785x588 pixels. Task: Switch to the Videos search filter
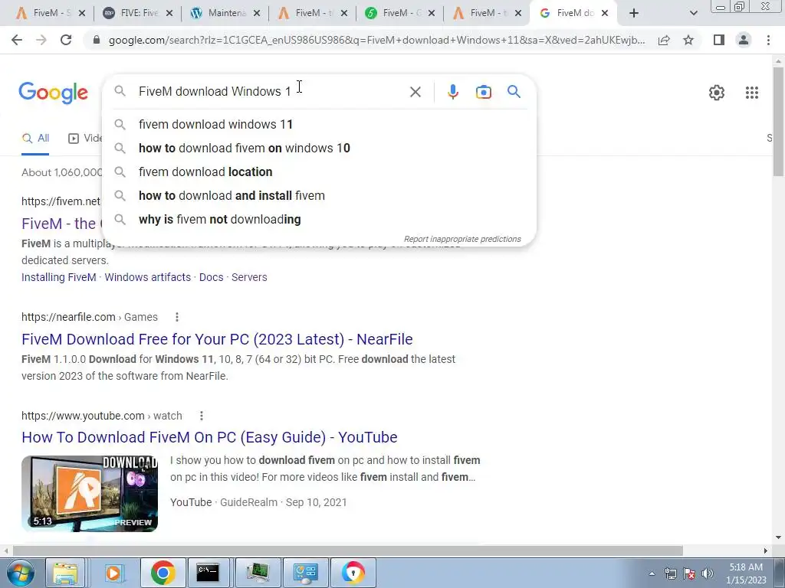[x=85, y=139]
